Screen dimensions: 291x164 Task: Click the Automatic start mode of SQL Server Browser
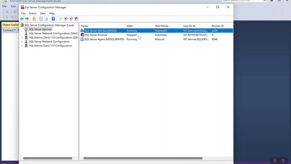click(x=161, y=35)
